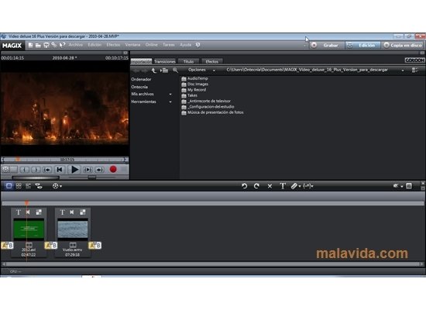Click the Redo arrow icon
Screen dimensions: 426x310
pos(256,186)
